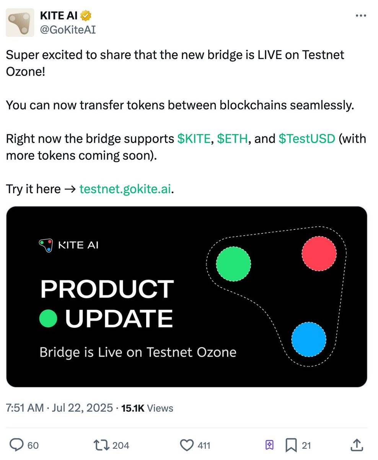Like the KITE AI tweet
This screenshot has height=460, width=378.
[187, 445]
